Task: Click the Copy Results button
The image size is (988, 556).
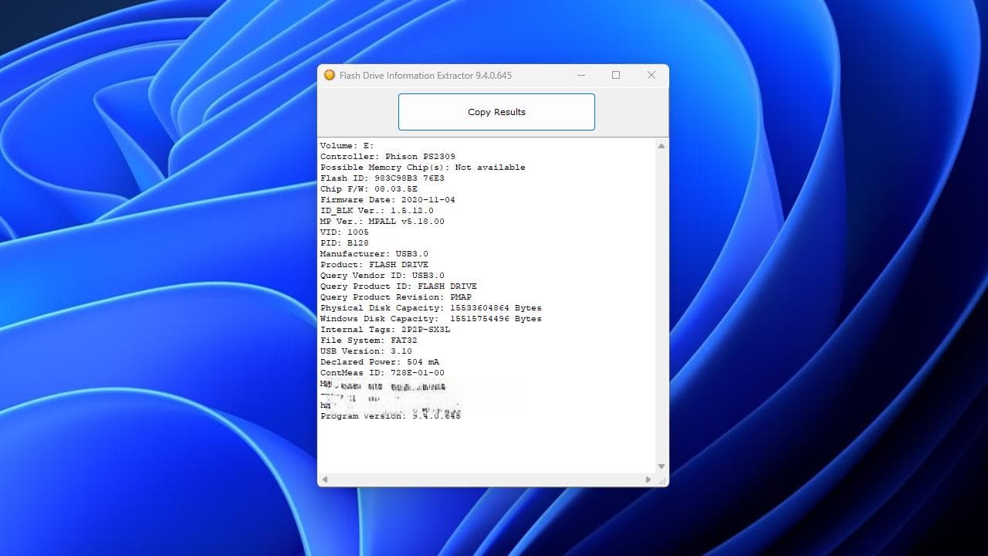Action: (x=496, y=112)
